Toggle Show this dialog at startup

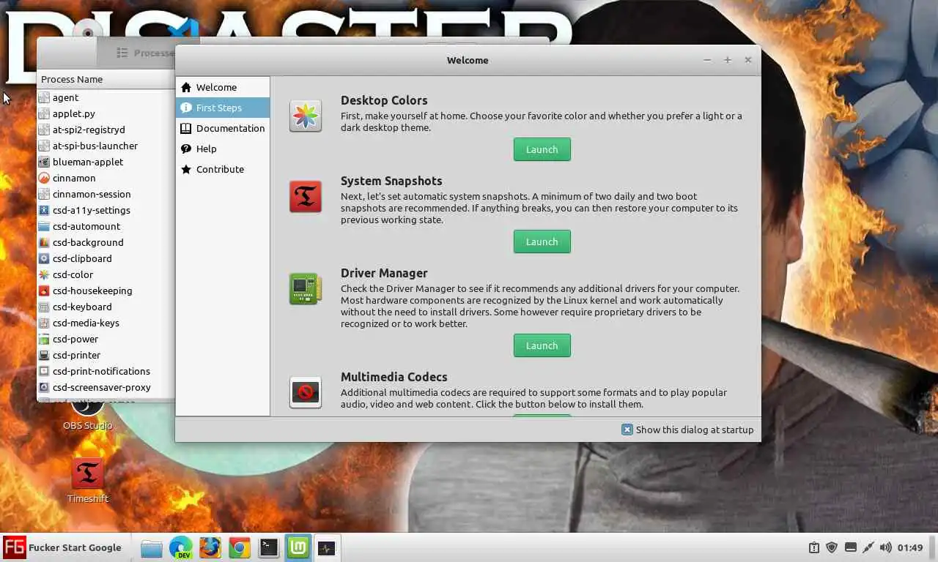pos(687,430)
